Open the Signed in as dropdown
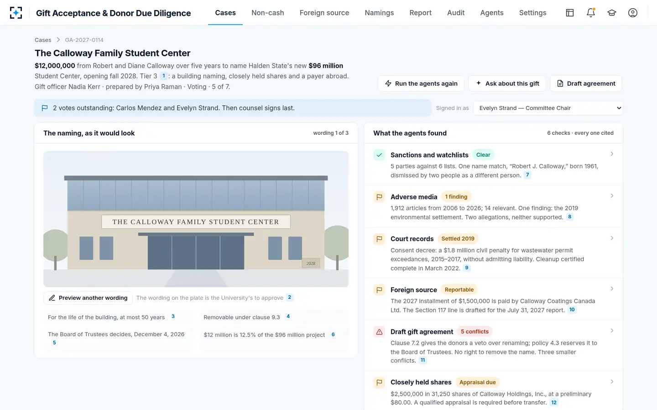 [548, 108]
